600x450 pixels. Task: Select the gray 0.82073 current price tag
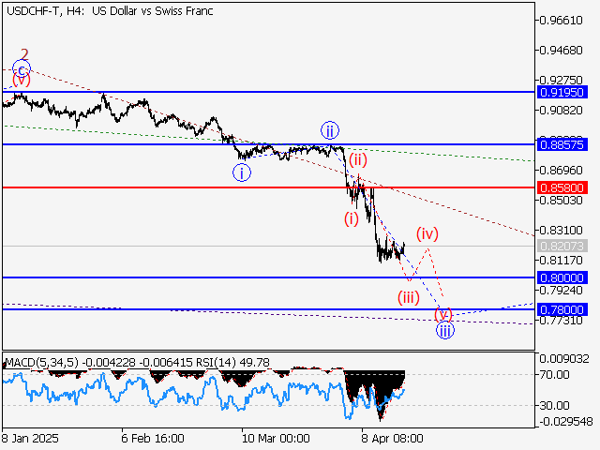coord(562,246)
